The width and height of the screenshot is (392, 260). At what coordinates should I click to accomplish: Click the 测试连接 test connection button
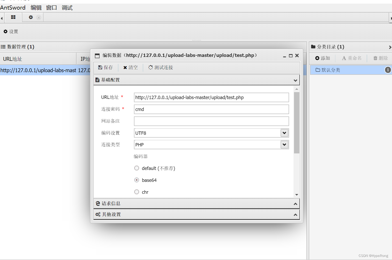tap(161, 68)
